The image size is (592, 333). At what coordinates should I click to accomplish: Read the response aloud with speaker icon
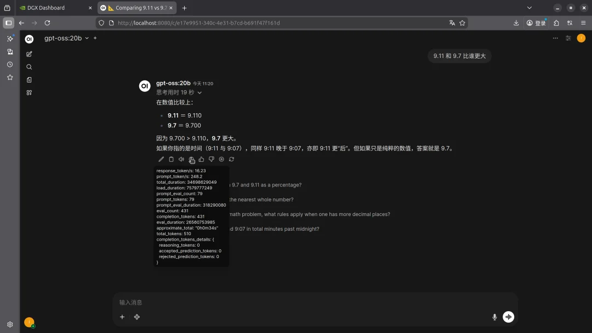(x=181, y=159)
